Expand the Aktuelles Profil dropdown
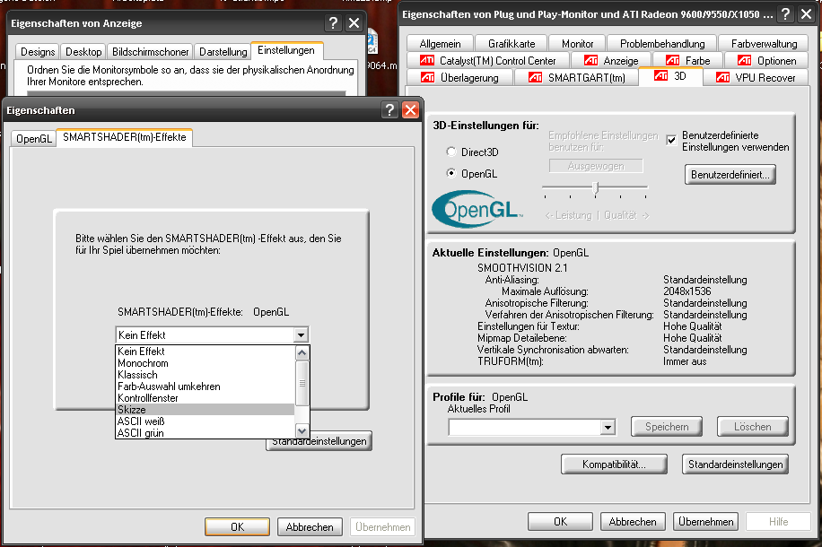Screen dimensions: 822x547 coord(608,427)
